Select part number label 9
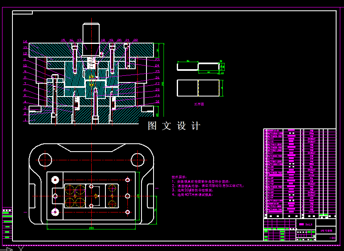The height and width of the screenshot is (251, 344). 25,72
